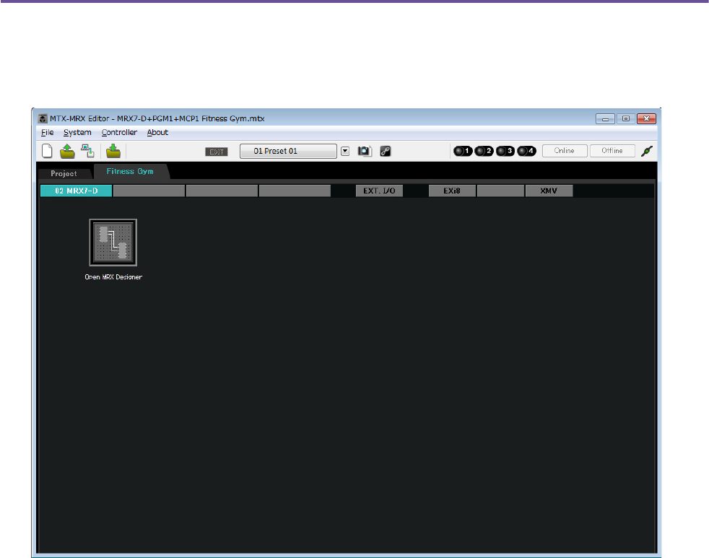Click system indicator 1
This screenshot has width=709, height=558.
pos(463,151)
